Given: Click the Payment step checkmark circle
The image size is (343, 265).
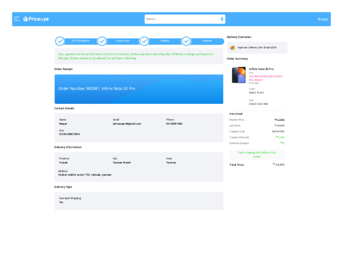Looking at the screenshot, I should tap(186, 41).
